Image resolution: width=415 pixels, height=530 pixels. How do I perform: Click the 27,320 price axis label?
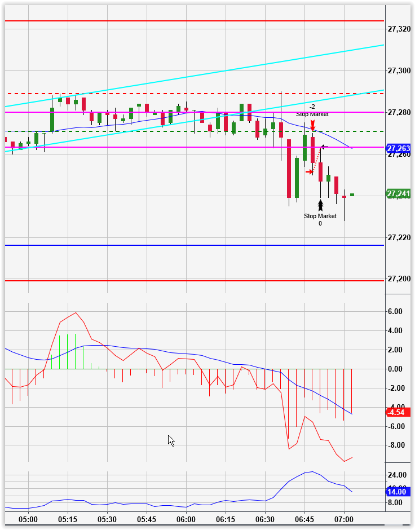pos(399,29)
